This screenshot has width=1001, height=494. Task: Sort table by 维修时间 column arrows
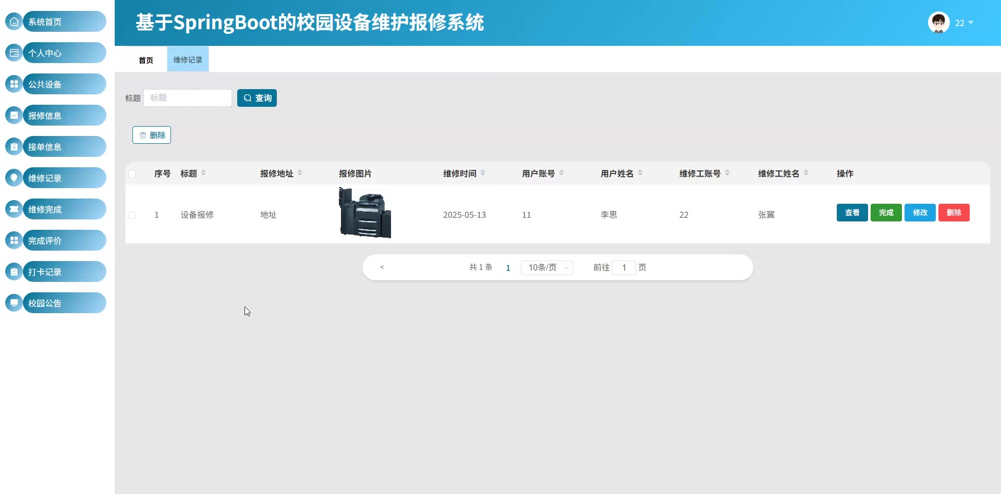click(483, 173)
